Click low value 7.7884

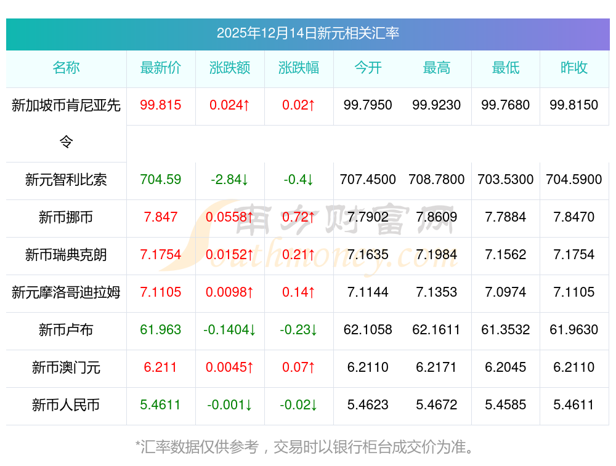[506, 217]
